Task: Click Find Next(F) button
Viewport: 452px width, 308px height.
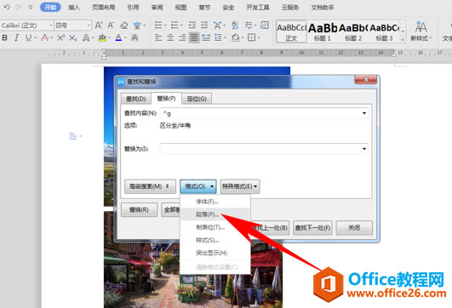Action: click(312, 228)
